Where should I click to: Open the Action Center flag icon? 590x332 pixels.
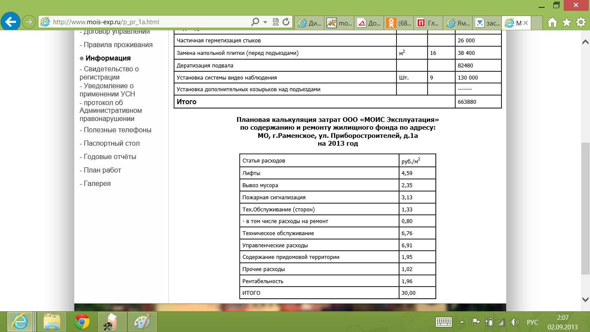476,322
